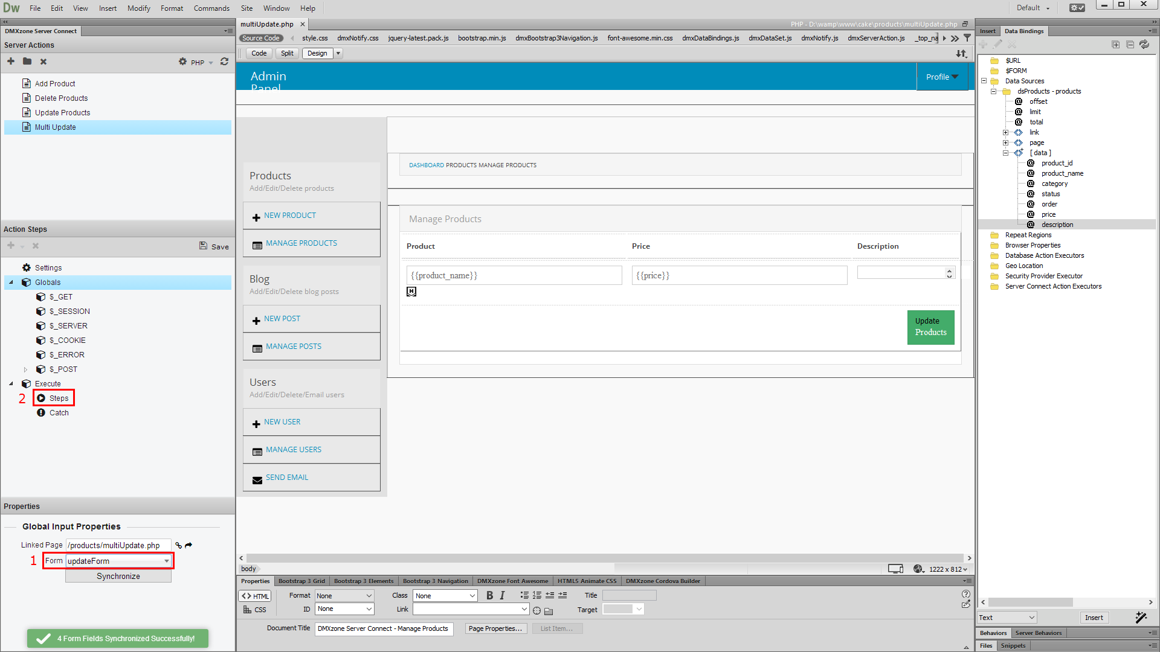
Task: Select the Update Products server action
Action: click(62, 113)
